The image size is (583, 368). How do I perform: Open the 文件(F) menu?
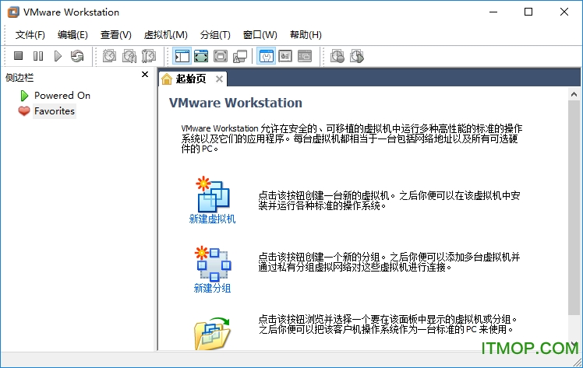click(30, 35)
